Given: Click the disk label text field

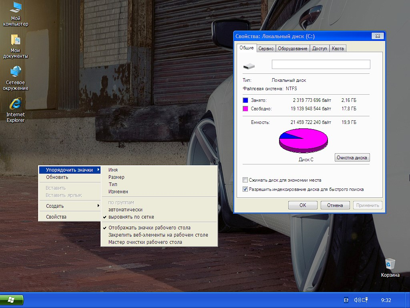Looking at the screenshot, I should pyautogui.click(x=321, y=65).
